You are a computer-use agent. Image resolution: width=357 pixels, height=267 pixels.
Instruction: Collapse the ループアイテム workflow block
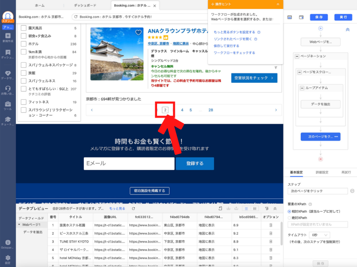(x=302, y=88)
